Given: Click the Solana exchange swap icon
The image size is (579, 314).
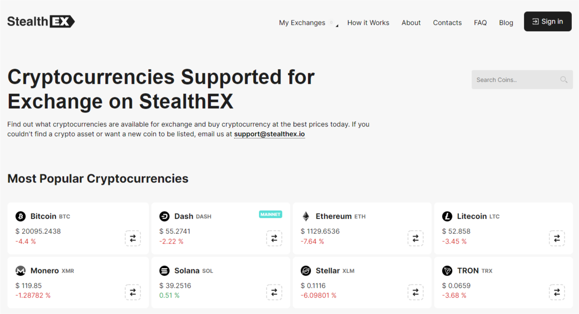Looking at the screenshot, I should tap(274, 292).
